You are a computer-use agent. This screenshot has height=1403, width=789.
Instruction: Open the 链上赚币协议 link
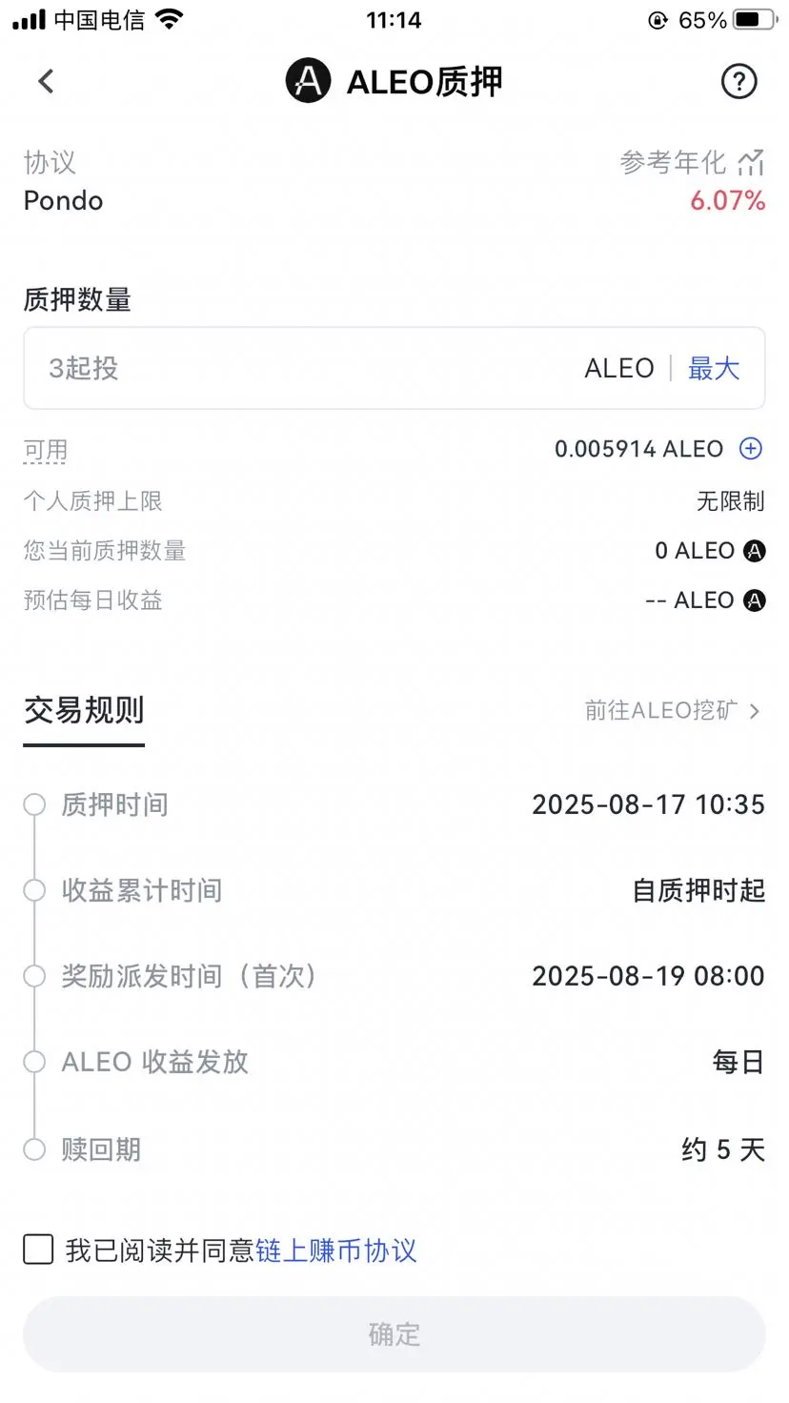point(336,1250)
